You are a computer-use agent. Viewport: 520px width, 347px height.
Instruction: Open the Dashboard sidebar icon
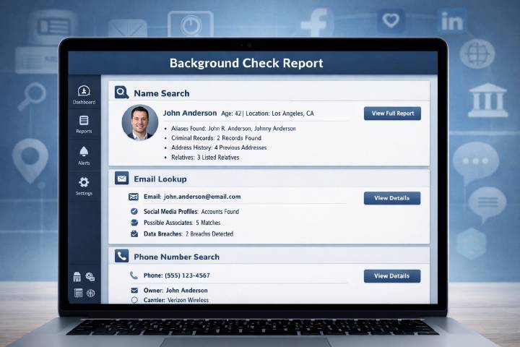coord(84,91)
